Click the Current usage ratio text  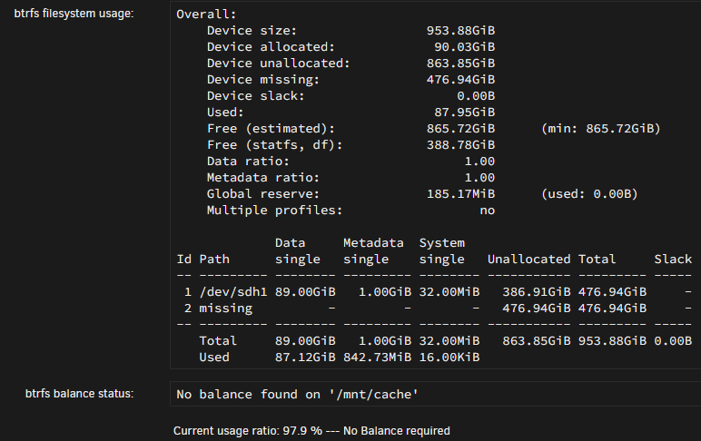click(x=311, y=431)
